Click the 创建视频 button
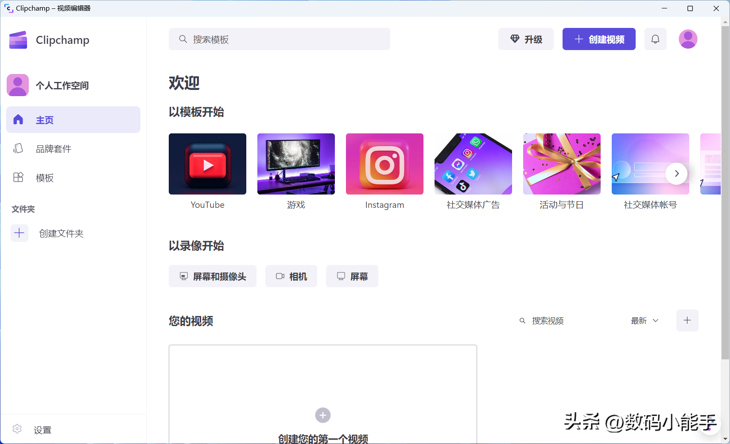The image size is (730, 444). click(598, 39)
